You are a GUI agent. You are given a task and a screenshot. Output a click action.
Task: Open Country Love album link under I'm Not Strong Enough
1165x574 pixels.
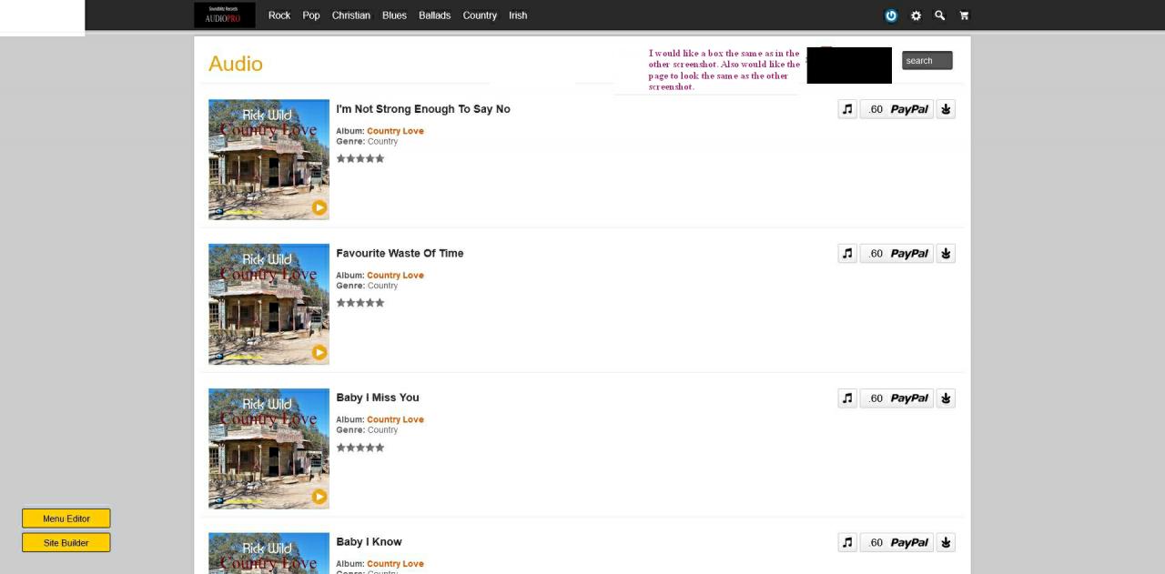click(395, 131)
